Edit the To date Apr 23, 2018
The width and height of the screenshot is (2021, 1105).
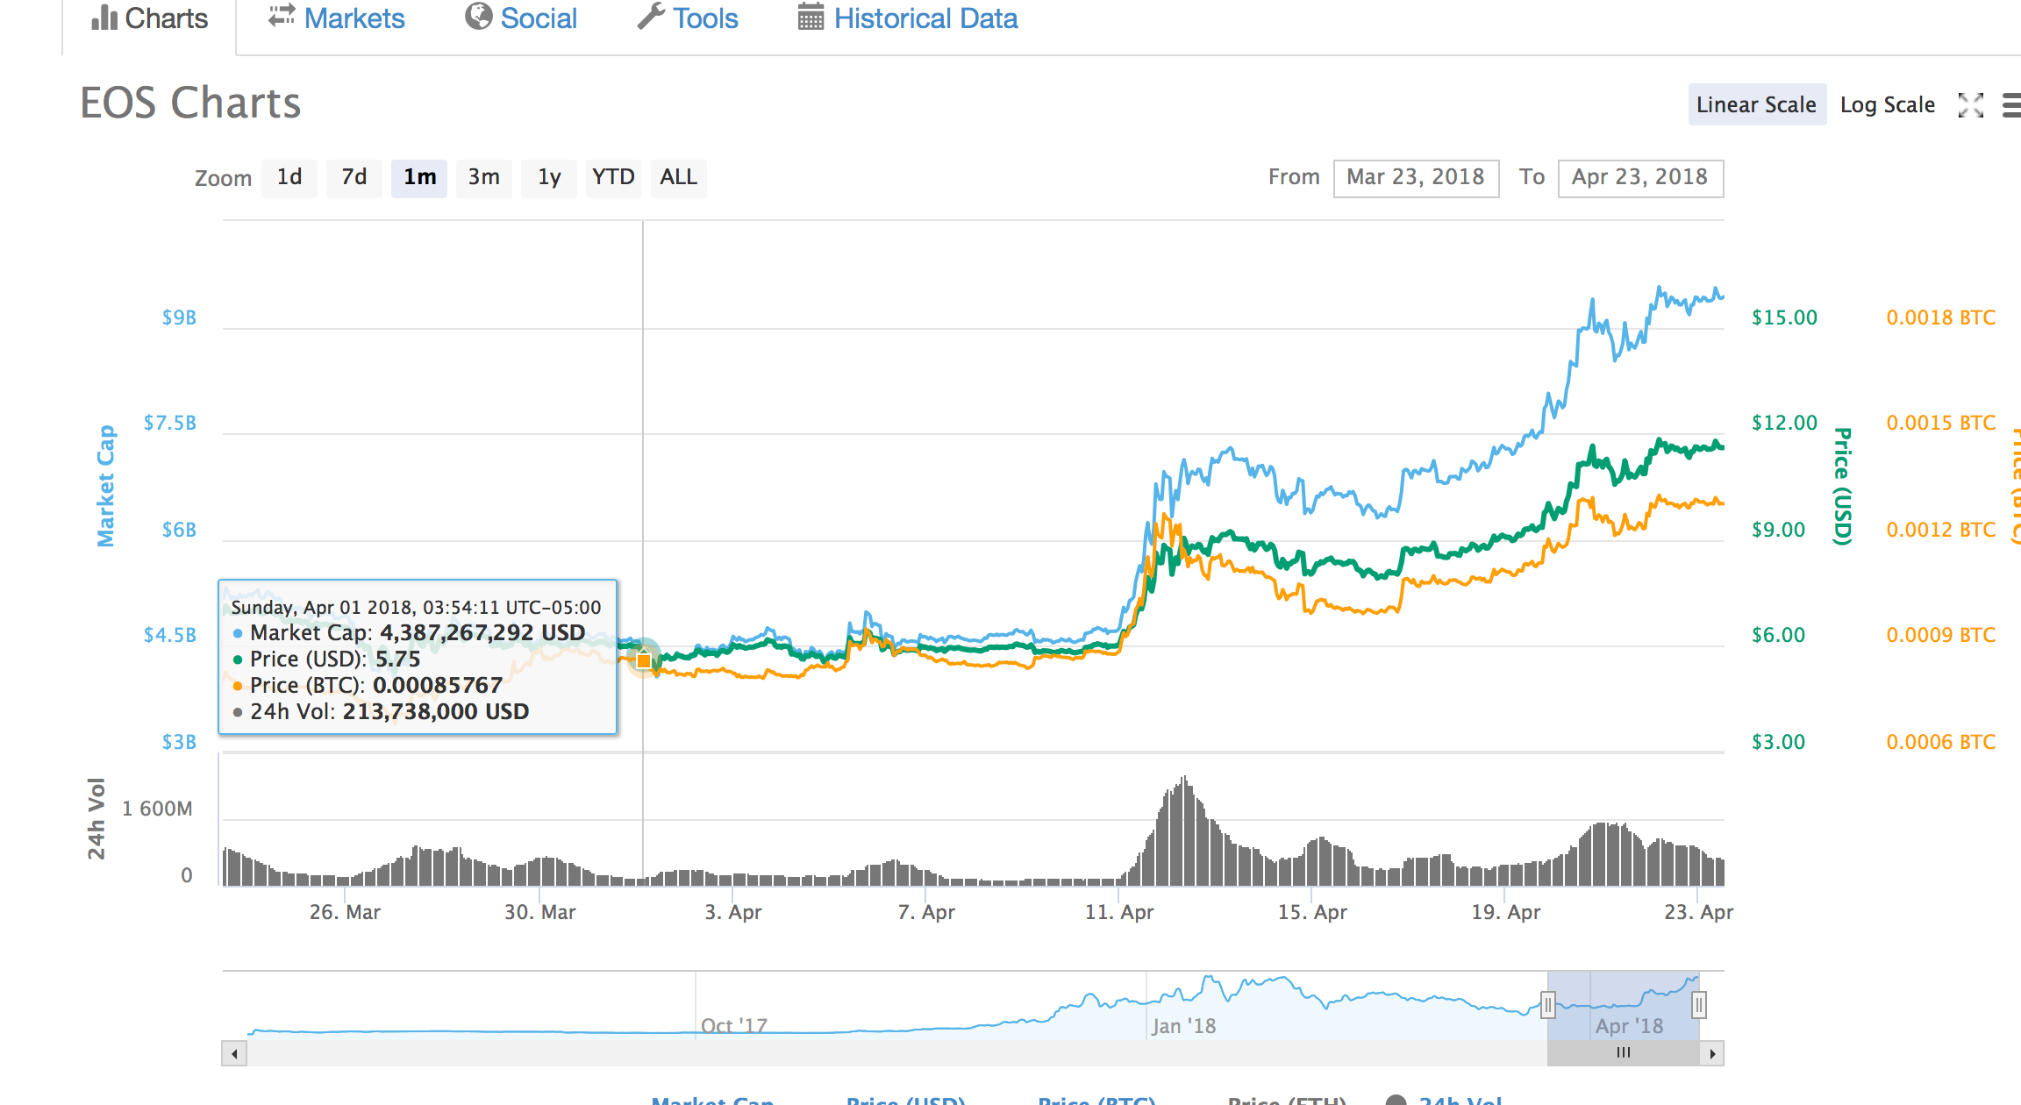click(x=1640, y=178)
